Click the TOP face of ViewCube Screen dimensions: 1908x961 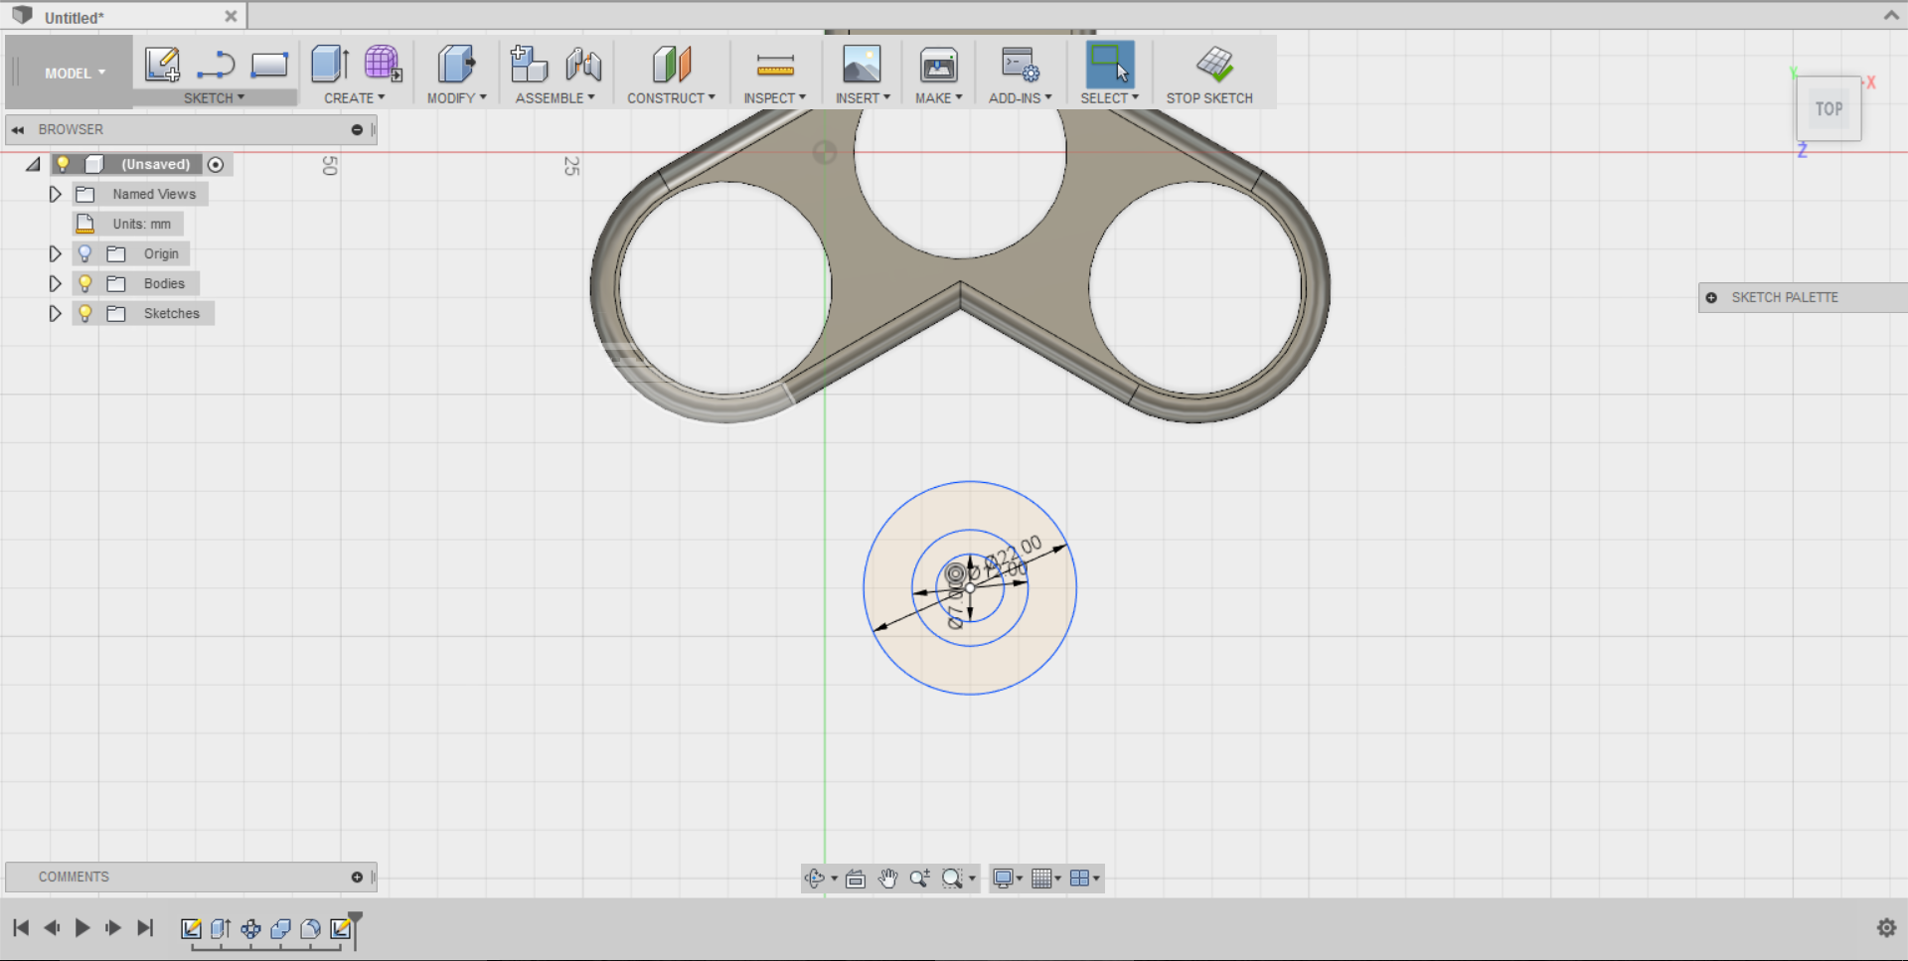coord(1828,109)
